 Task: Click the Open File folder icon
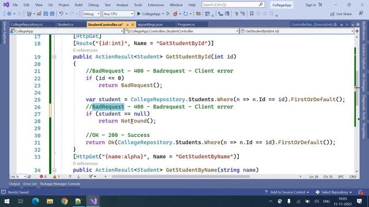coord(39,14)
